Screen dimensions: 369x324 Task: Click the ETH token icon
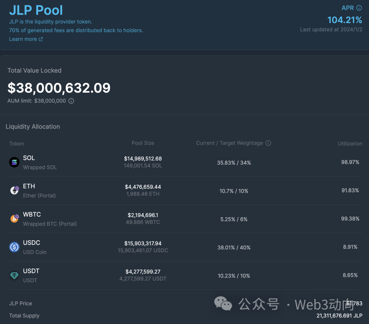14,191
